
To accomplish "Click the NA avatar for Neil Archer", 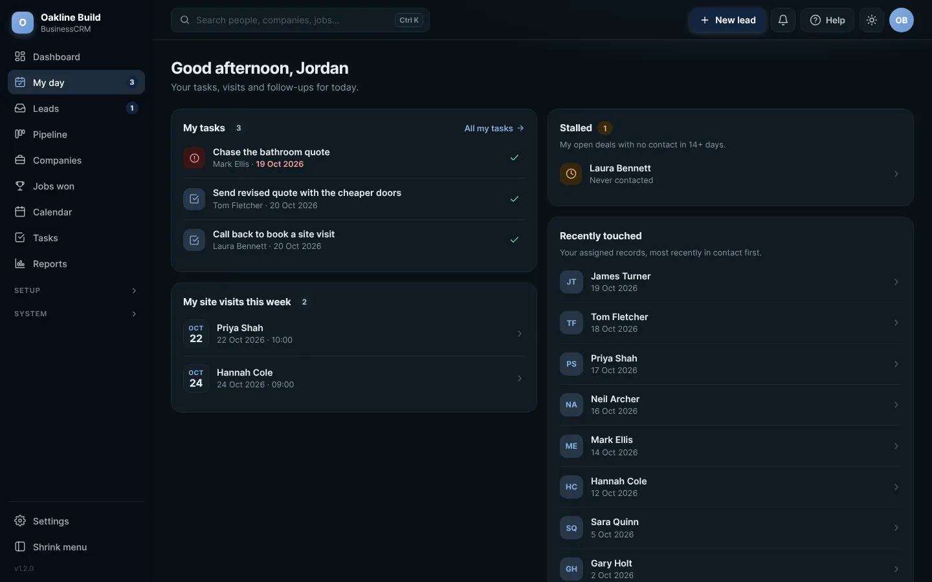I will tap(571, 405).
